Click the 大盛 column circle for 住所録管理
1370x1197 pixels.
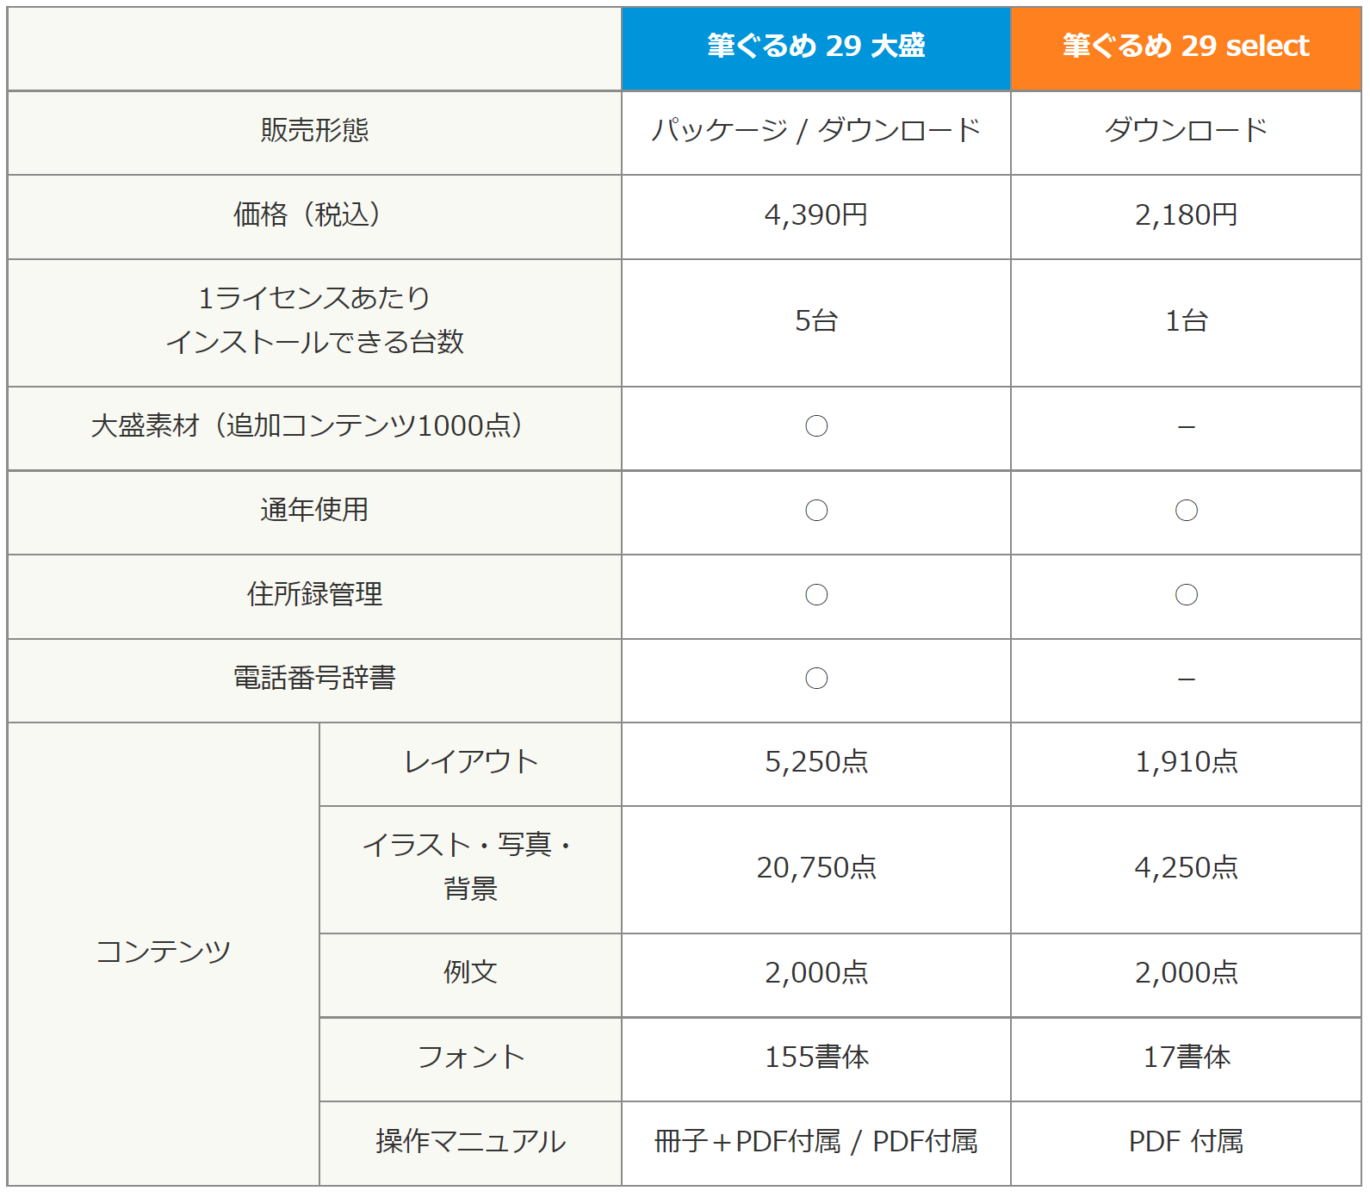(x=816, y=595)
